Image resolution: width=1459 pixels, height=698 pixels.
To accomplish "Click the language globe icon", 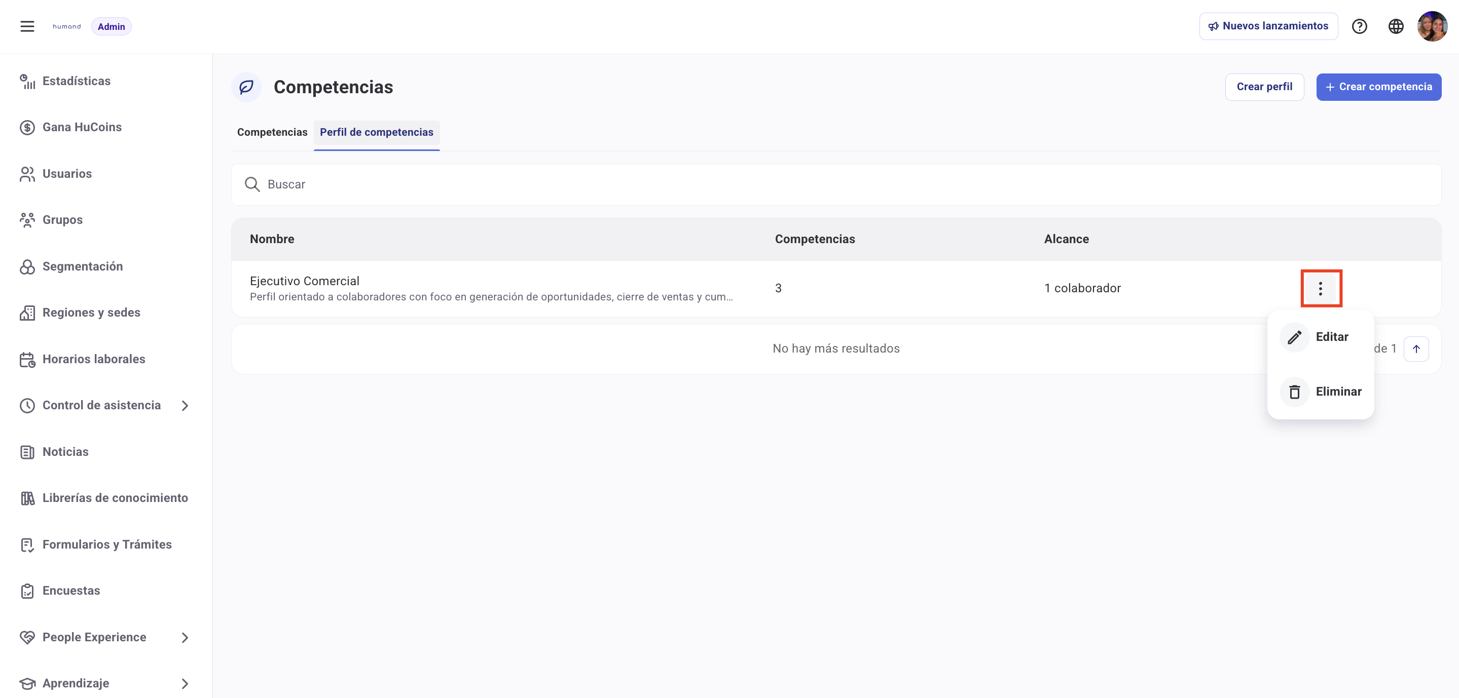I will pos(1396,26).
